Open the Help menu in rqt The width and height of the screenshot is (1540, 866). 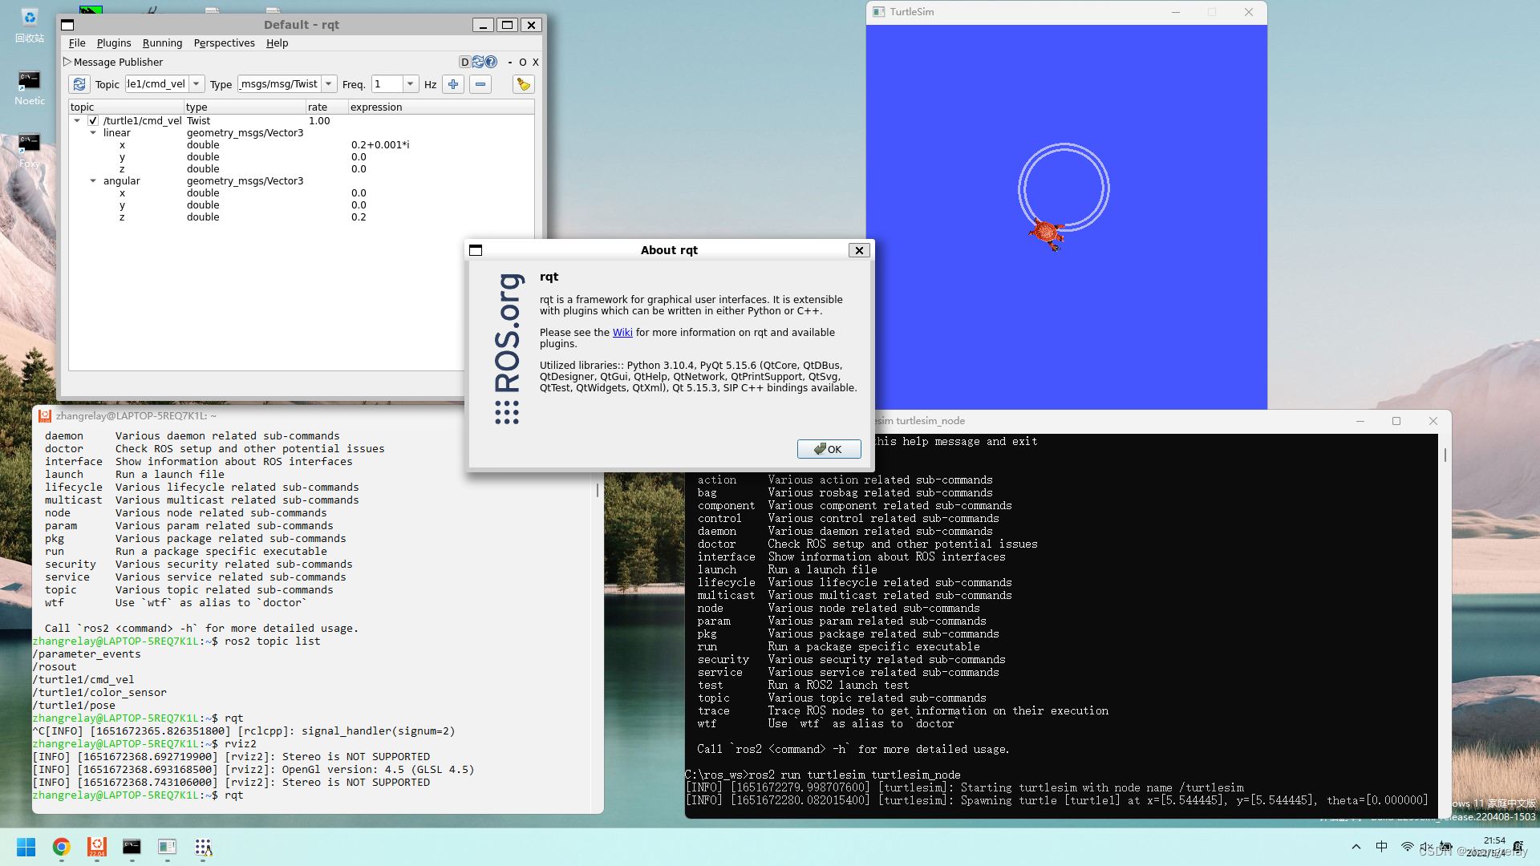click(278, 43)
